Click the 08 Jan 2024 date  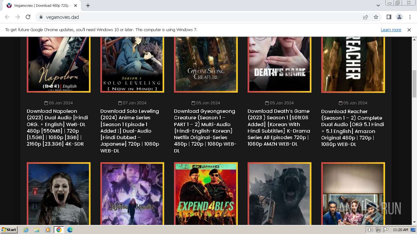pyautogui.click(x=59, y=103)
